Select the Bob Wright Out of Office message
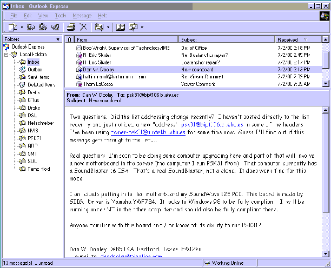The image size is (331, 268). pos(194,48)
